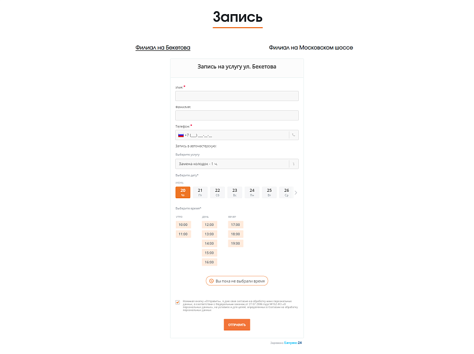Click the phone handset icon in phone field
The width and height of the screenshot is (474, 354).
coord(293,135)
